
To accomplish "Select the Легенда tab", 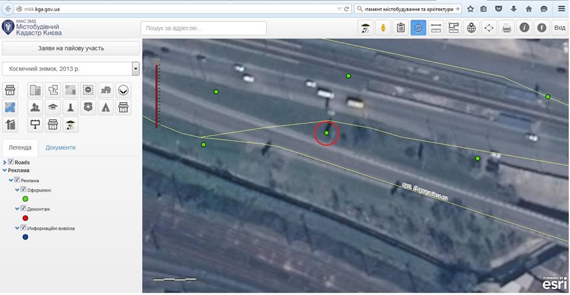I will (20, 147).
